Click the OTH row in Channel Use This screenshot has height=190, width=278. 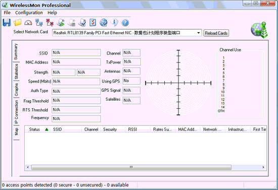point(221,111)
